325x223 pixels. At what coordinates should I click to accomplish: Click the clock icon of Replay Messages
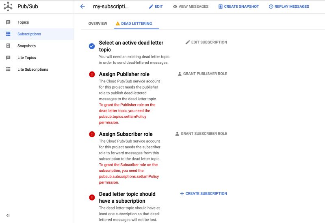[x=271, y=6]
